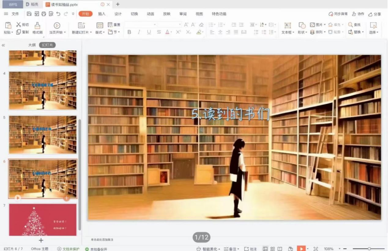Click the Save icon in quick access toolbar
This screenshot has height=251, width=388.
coord(29,14)
